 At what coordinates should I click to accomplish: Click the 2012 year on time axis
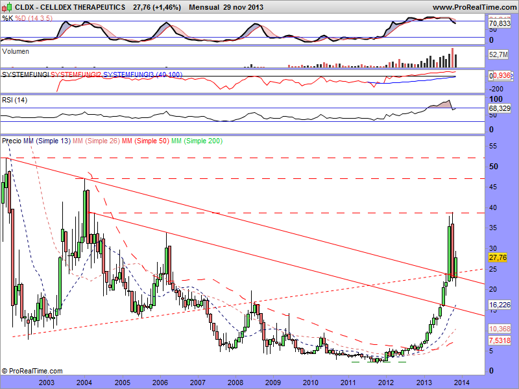[386, 383]
